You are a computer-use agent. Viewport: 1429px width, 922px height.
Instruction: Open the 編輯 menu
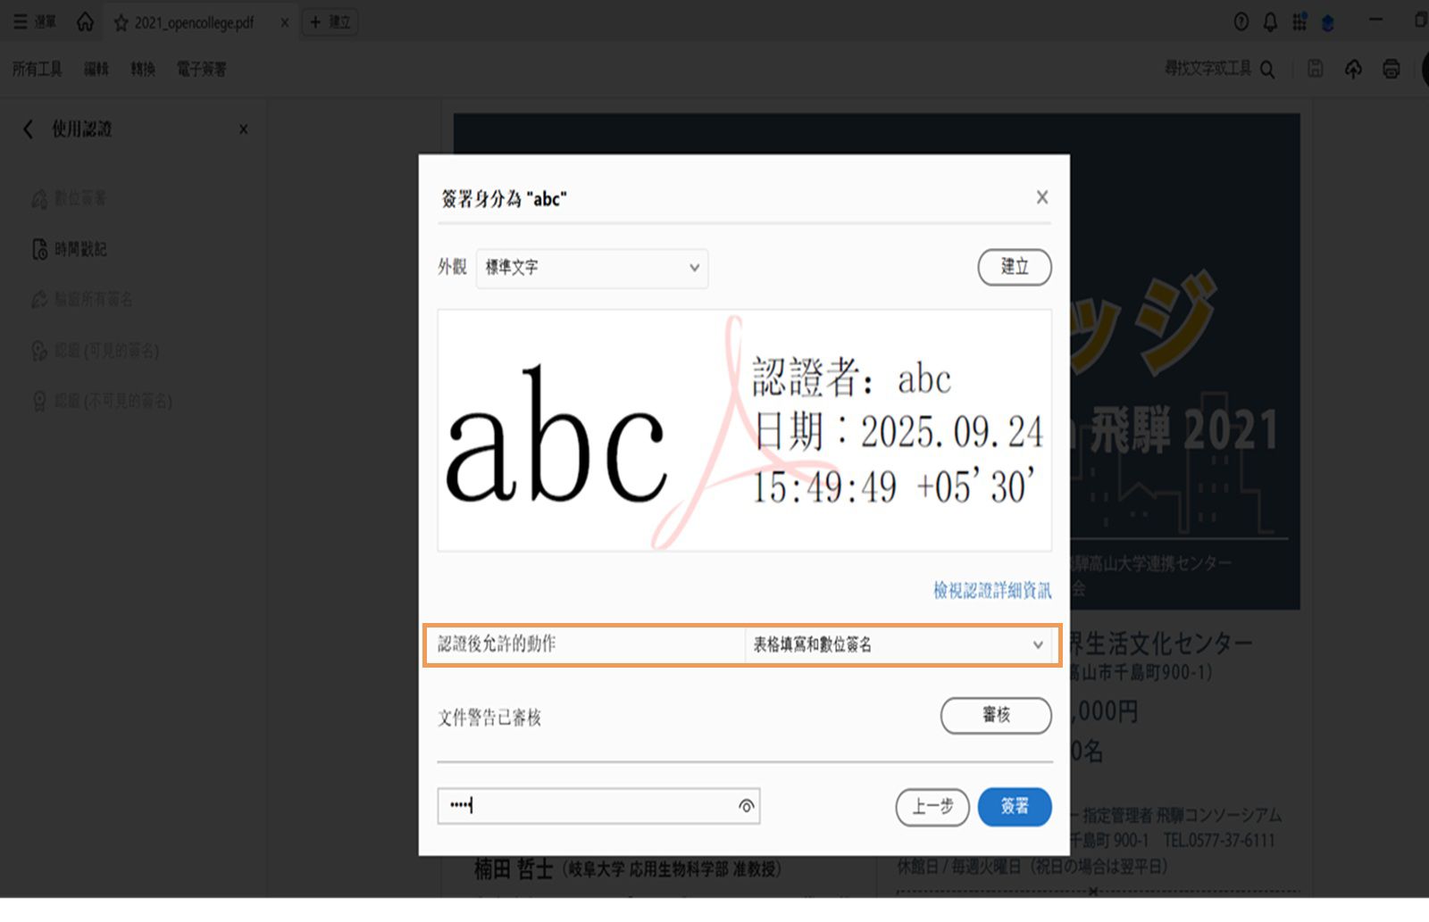pyautogui.click(x=96, y=69)
